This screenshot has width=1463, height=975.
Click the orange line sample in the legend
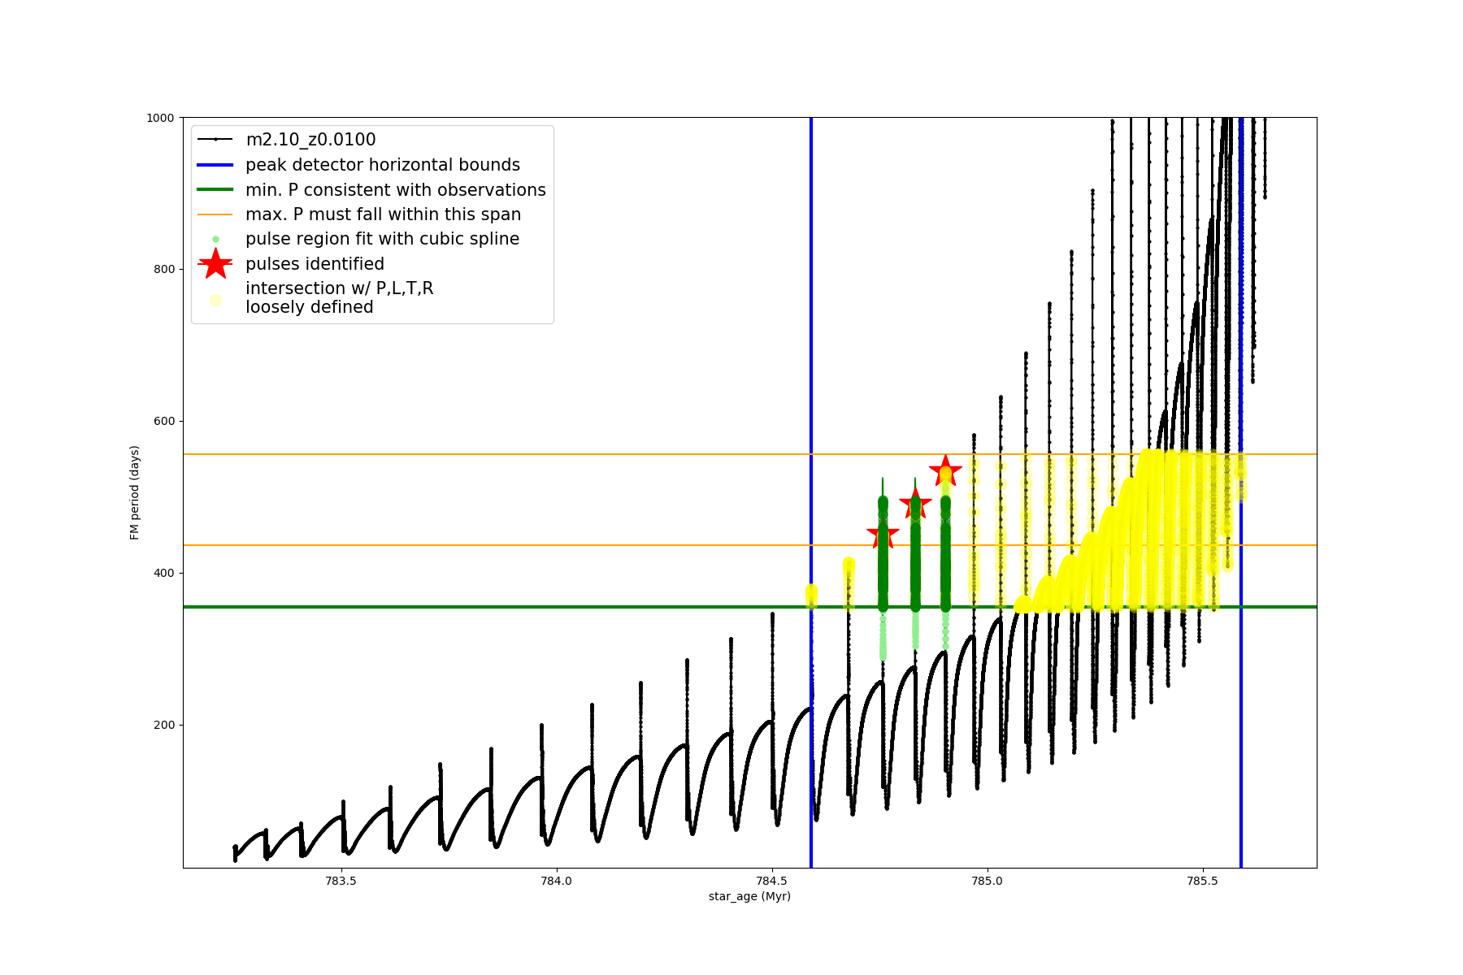[215, 214]
